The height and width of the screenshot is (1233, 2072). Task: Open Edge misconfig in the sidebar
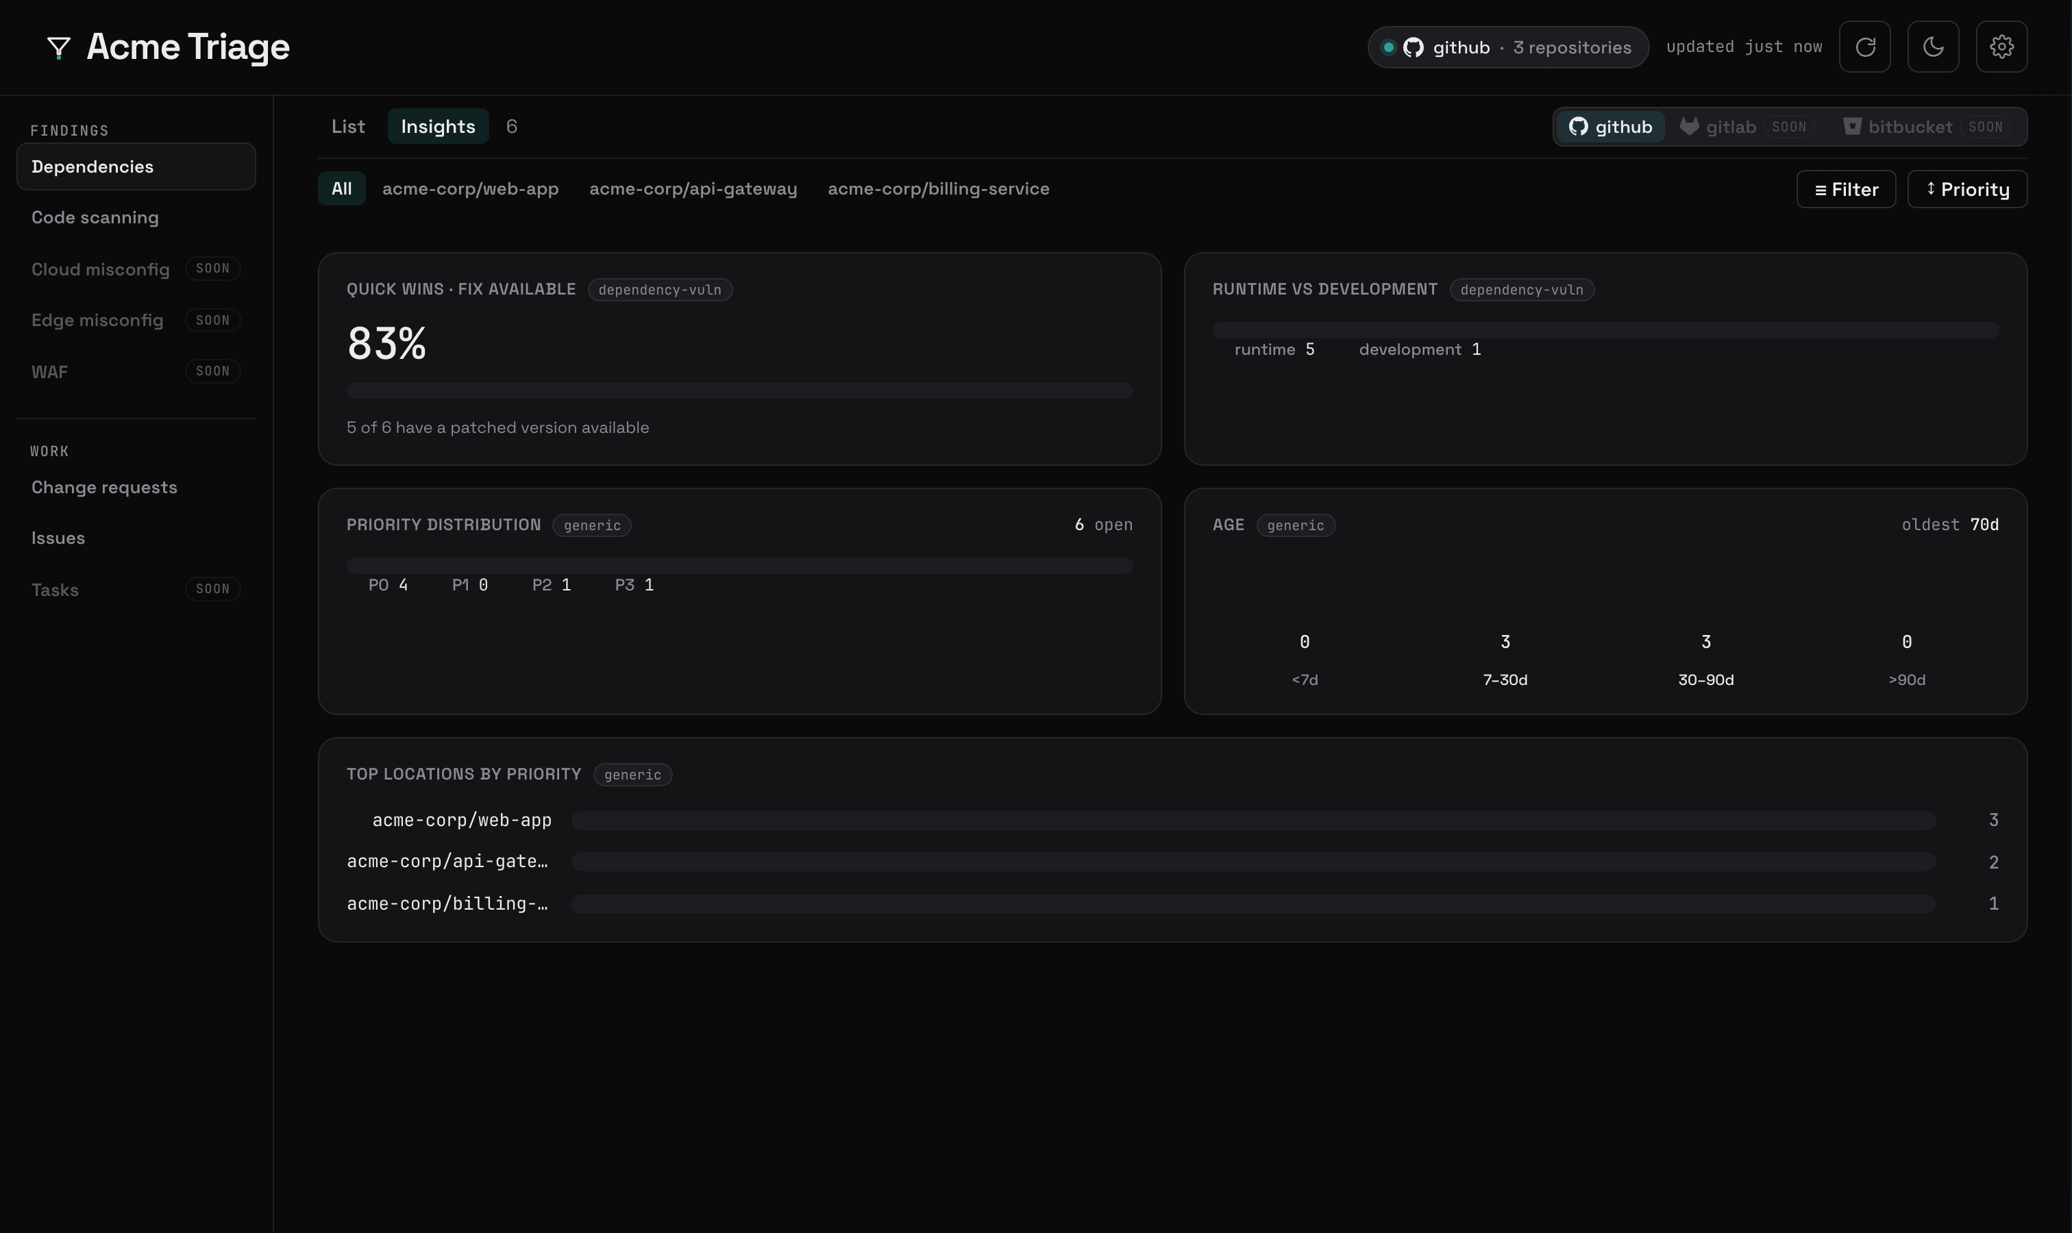point(136,320)
